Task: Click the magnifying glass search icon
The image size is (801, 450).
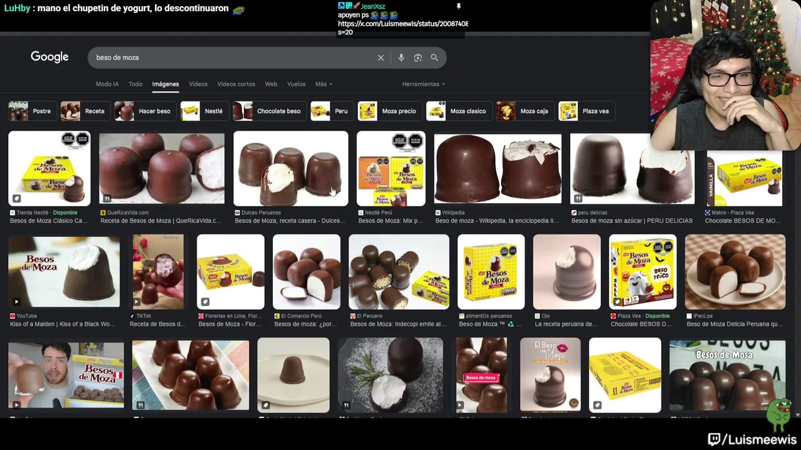Action: [x=434, y=57]
